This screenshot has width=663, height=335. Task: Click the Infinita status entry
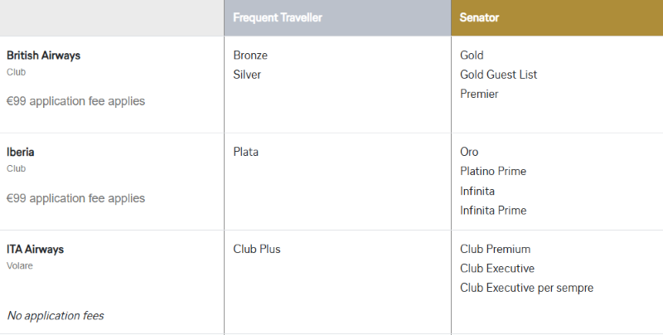477,191
